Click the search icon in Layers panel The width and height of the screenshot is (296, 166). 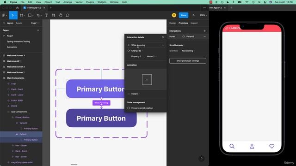point(4,23)
